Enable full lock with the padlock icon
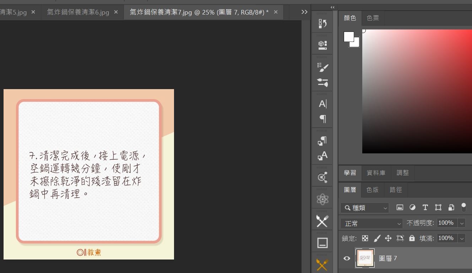The height and width of the screenshot is (273, 472). click(x=412, y=238)
